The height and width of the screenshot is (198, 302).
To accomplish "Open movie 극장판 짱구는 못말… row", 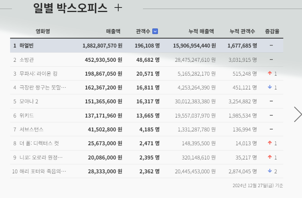I will pos(43,88).
